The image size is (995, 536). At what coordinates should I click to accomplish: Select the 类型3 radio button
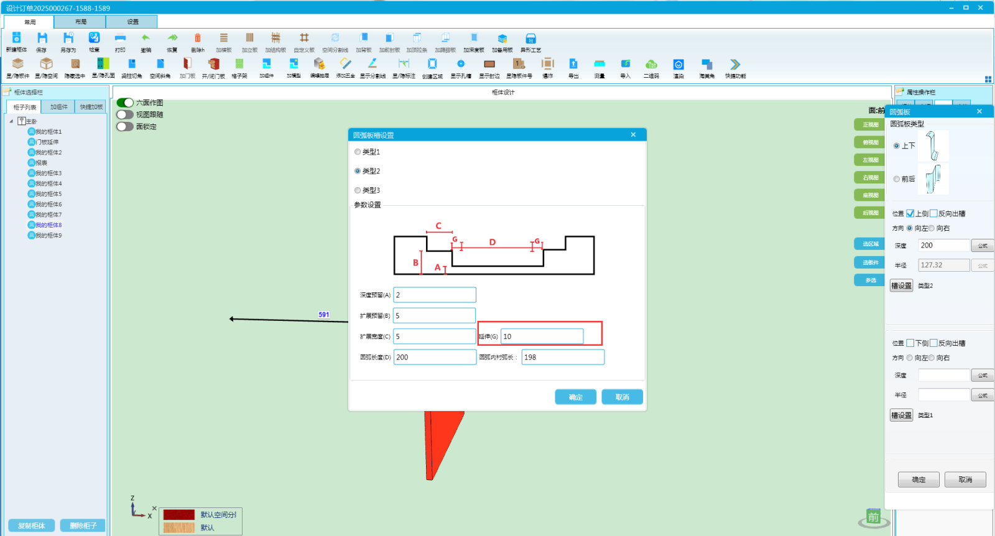pos(358,190)
